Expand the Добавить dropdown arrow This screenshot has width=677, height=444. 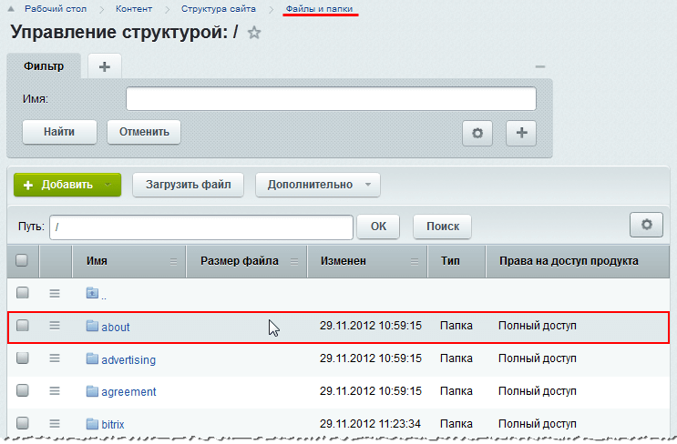coord(108,185)
